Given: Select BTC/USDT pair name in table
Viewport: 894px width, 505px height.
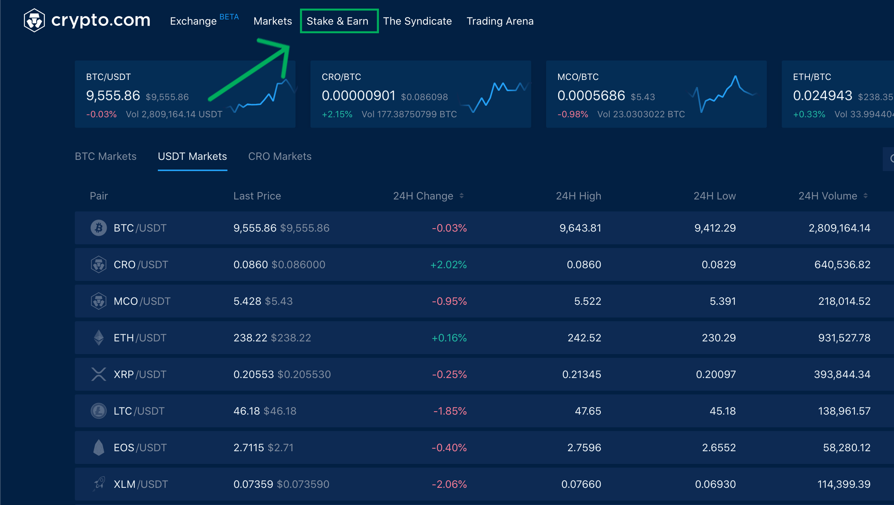Looking at the screenshot, I should [x=140, y=228].
